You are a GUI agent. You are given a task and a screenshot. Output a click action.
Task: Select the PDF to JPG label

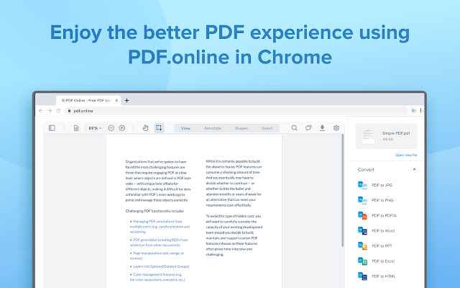(382, 185)
